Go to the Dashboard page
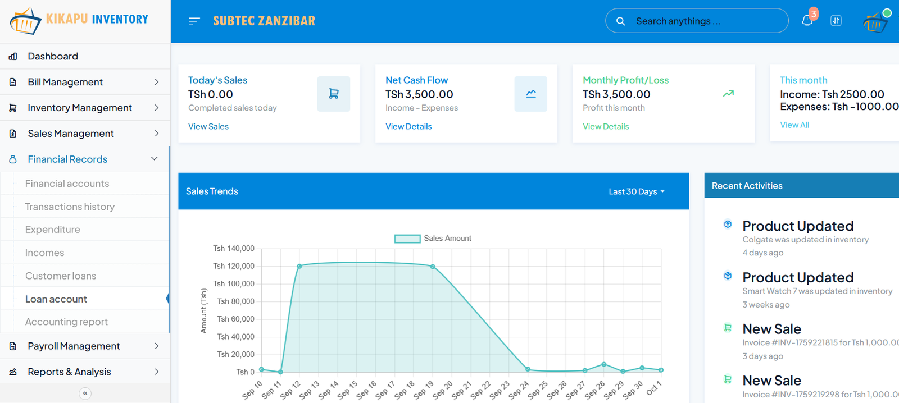Screen dimensions: 899x403 [53, 56]
